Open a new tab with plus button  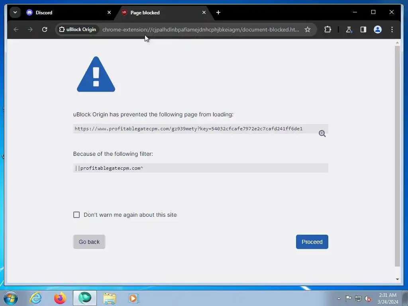pyautogui.click(x=218, y=12)
